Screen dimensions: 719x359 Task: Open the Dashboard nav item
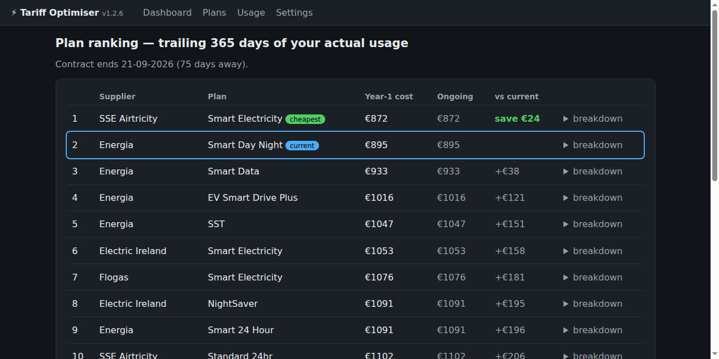pos(167,12)
